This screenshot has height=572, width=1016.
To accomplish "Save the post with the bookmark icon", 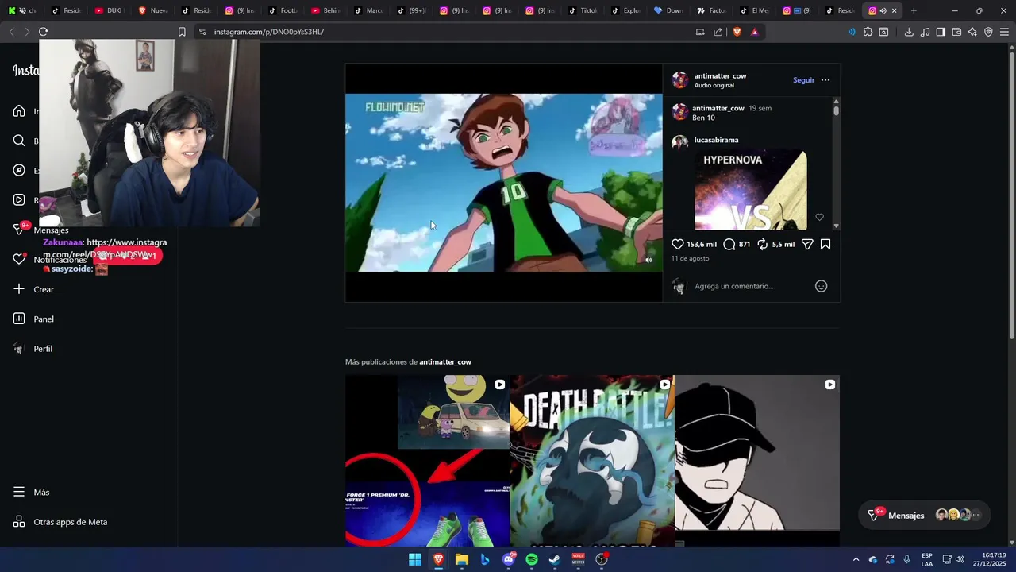I will (x=825, y=245).
